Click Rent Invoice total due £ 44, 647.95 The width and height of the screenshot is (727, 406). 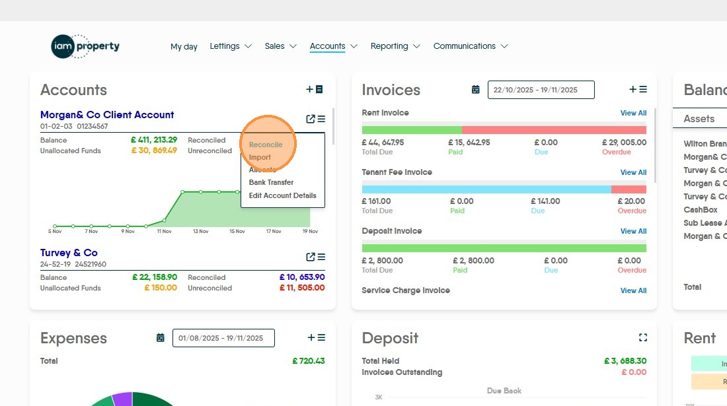[x=383, y=143]
